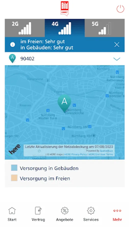Open Angebote percent badge icon
The image size is (129, 230).
tap(65, 211)
